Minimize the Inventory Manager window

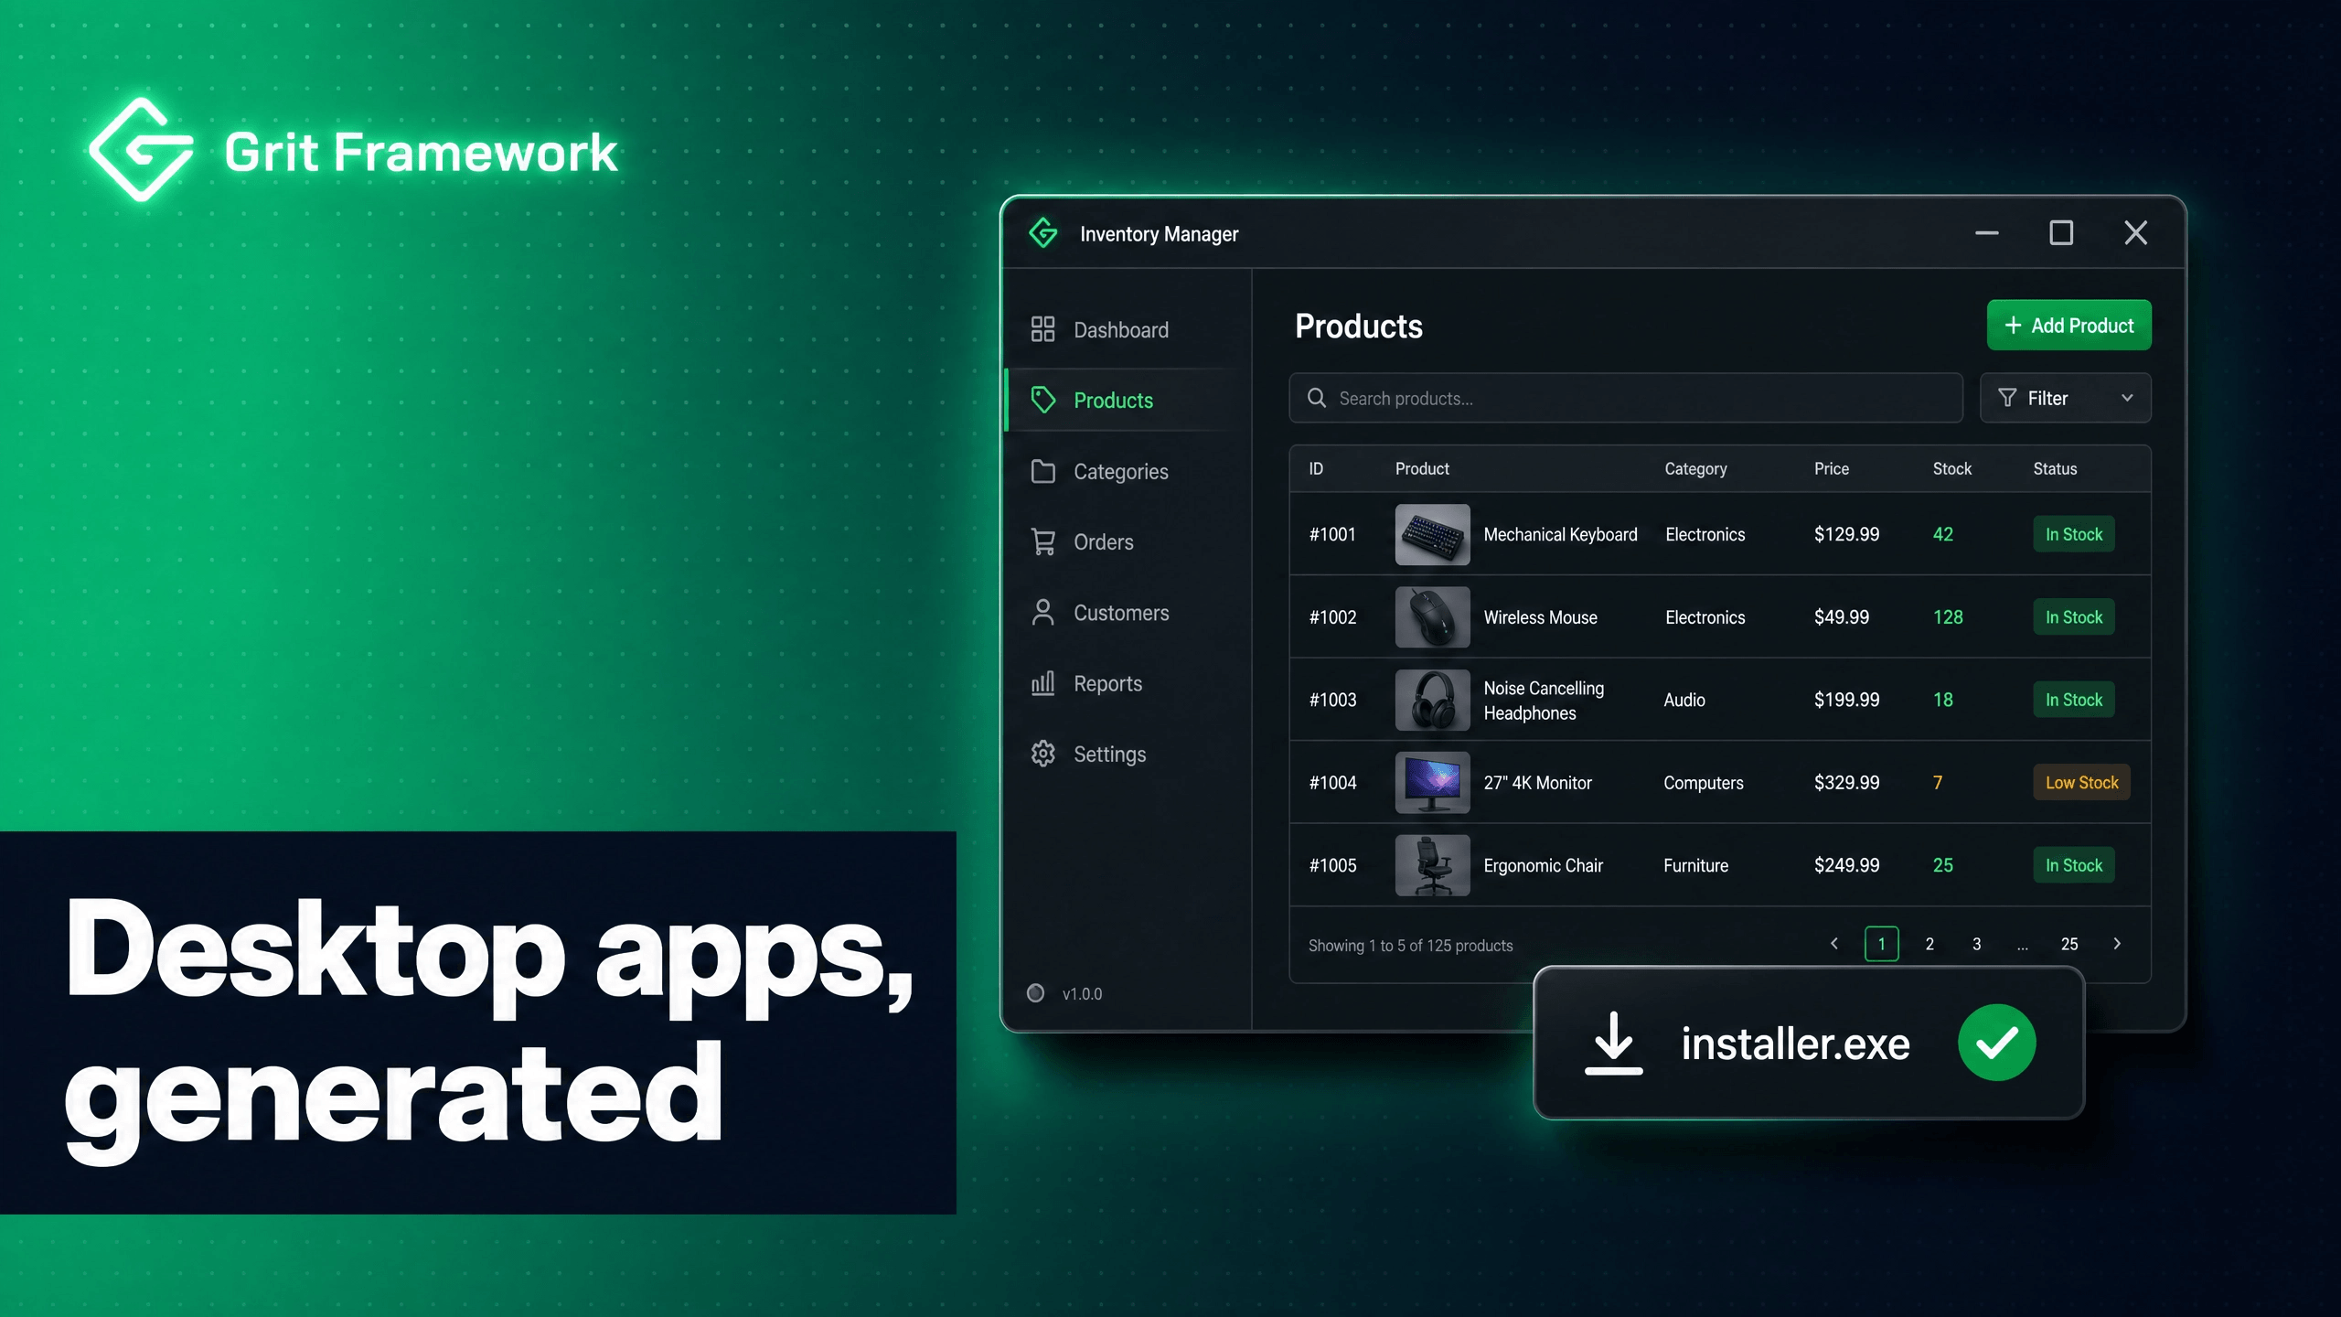[1986, 233]
